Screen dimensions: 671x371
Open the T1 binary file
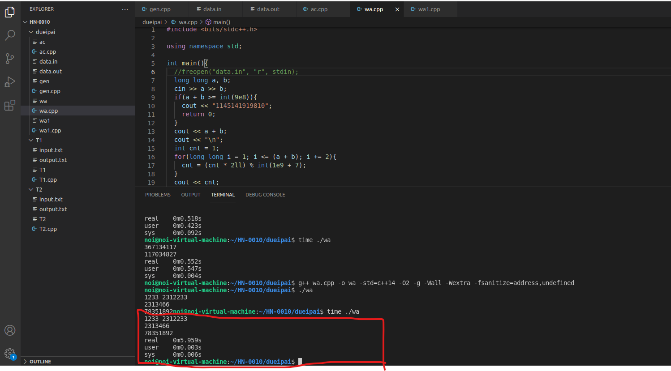point(78,170)
